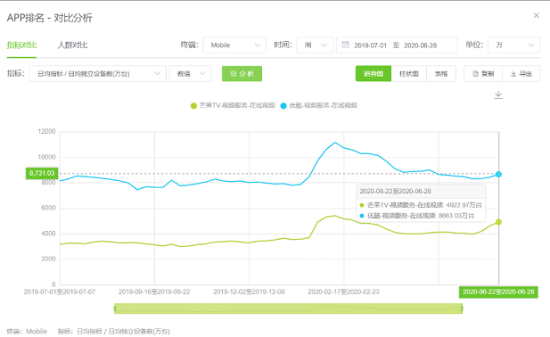
Task: Click right handle of chart range slider
Action: click(462, 308)
